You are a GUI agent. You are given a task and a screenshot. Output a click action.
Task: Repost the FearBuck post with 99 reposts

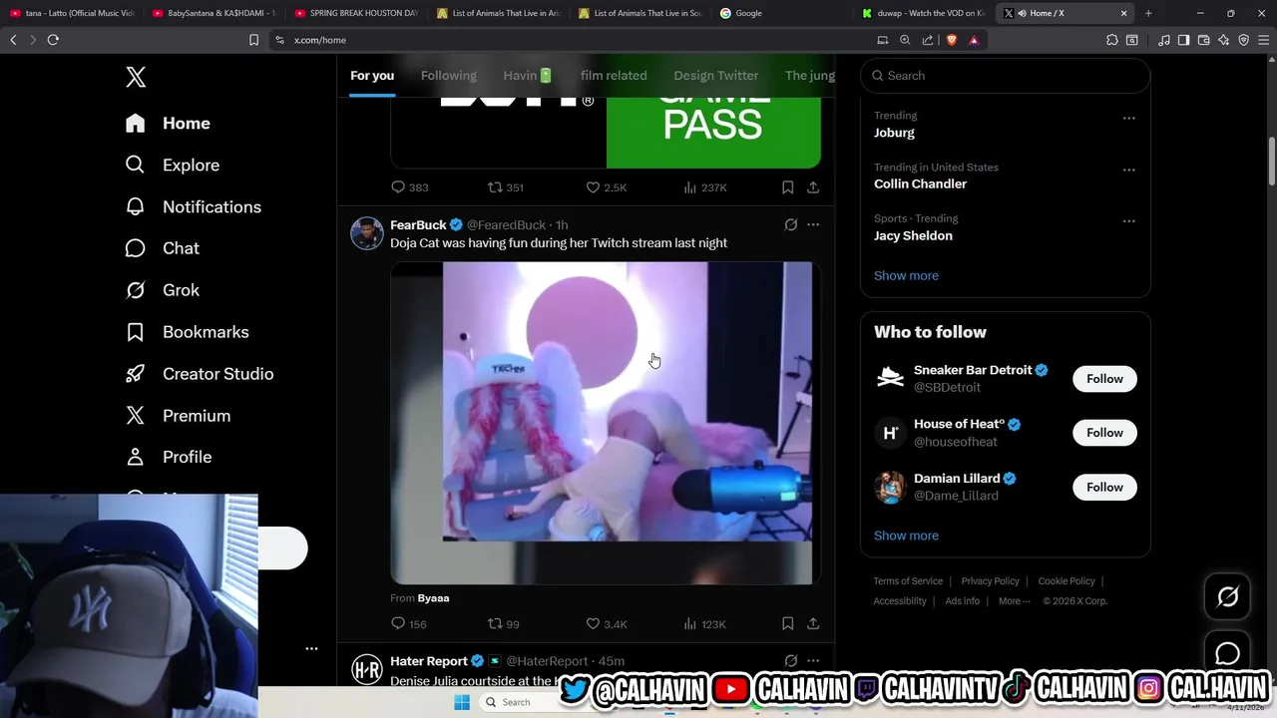click(503, 624)
